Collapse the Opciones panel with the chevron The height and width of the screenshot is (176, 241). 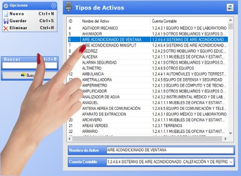(x=54, y=6)
